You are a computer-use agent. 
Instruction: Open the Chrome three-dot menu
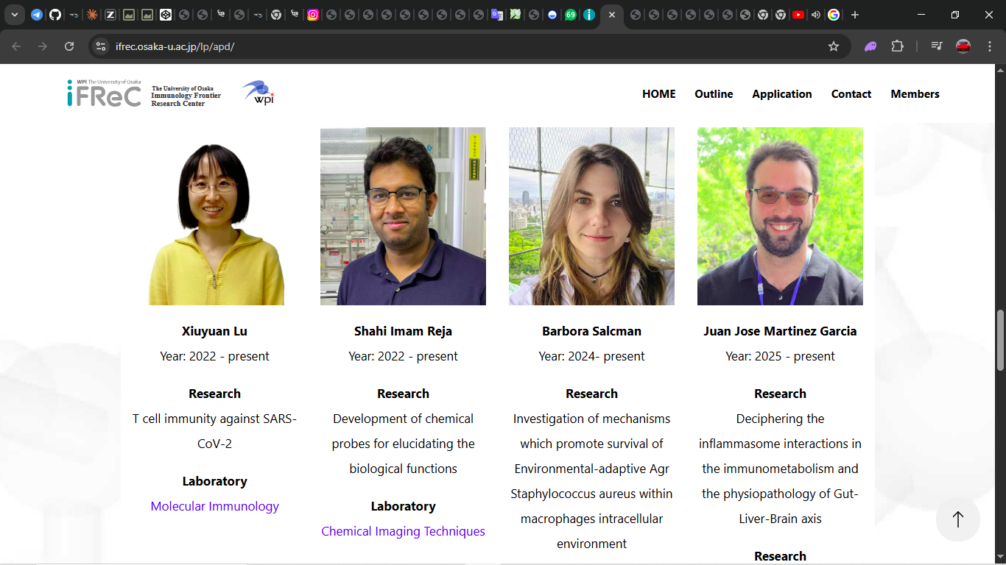pos(990,46)
